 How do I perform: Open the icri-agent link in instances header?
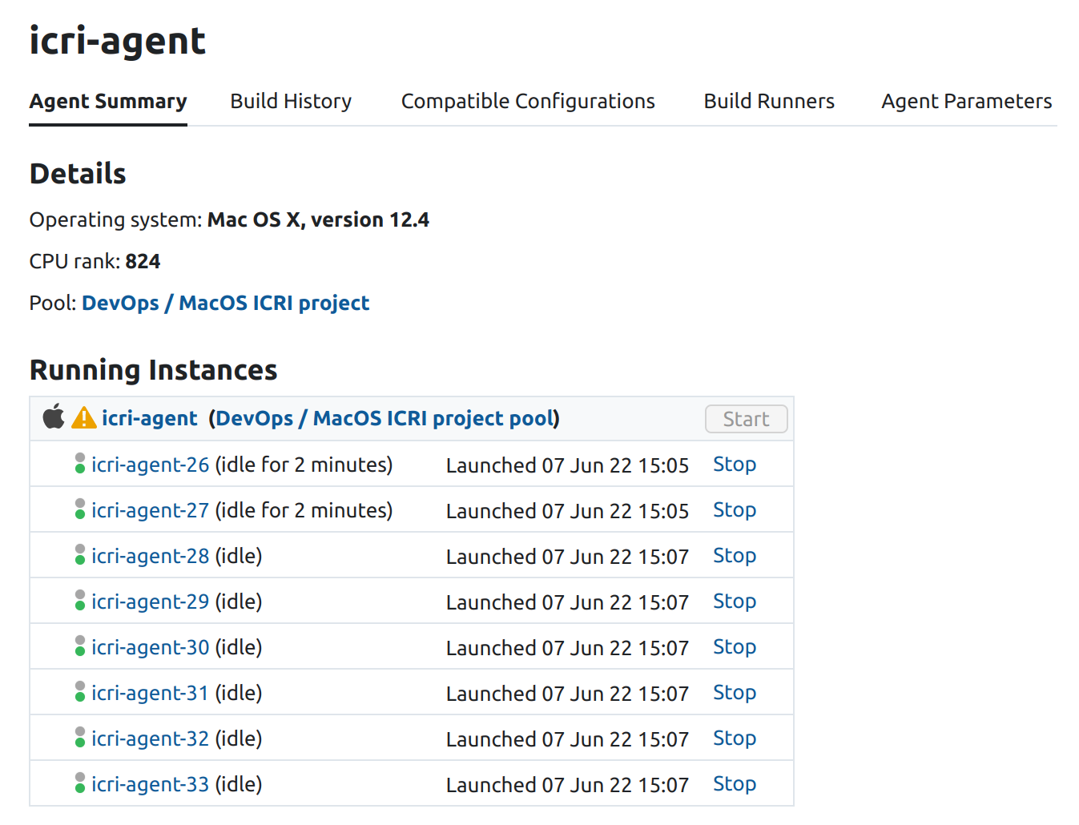(149, 418)
